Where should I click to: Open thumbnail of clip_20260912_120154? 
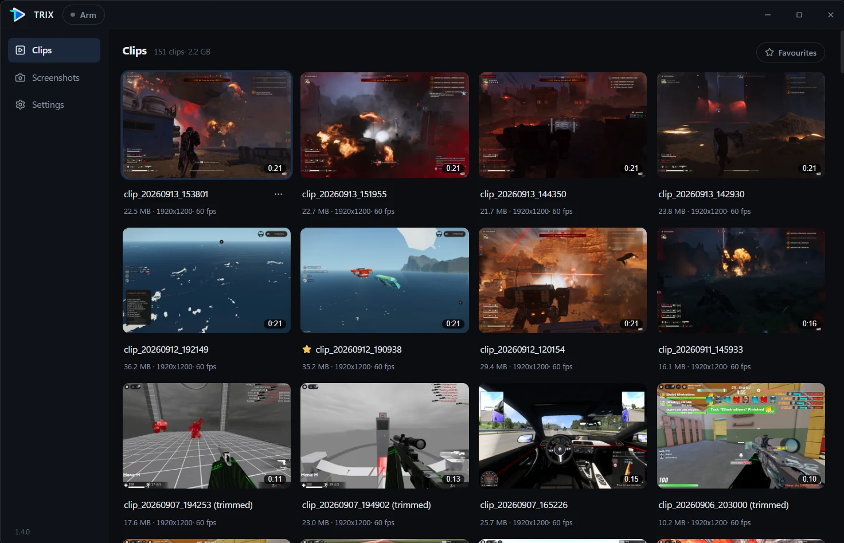tap(562, 280)
